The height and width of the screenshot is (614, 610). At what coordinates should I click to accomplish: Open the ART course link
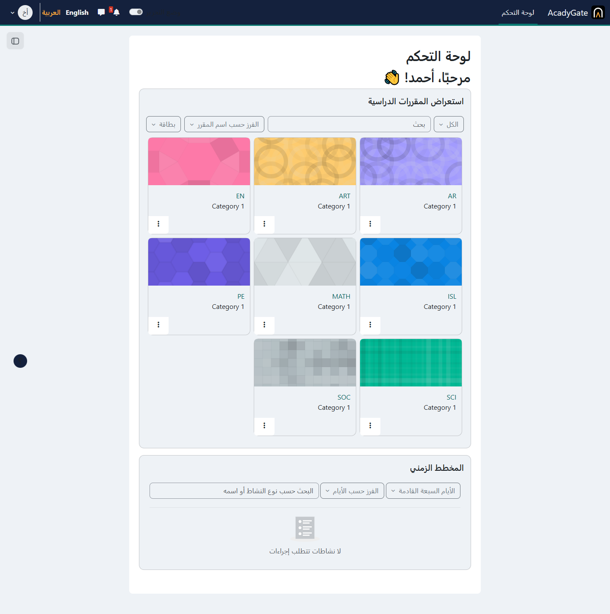click(344, 196)
